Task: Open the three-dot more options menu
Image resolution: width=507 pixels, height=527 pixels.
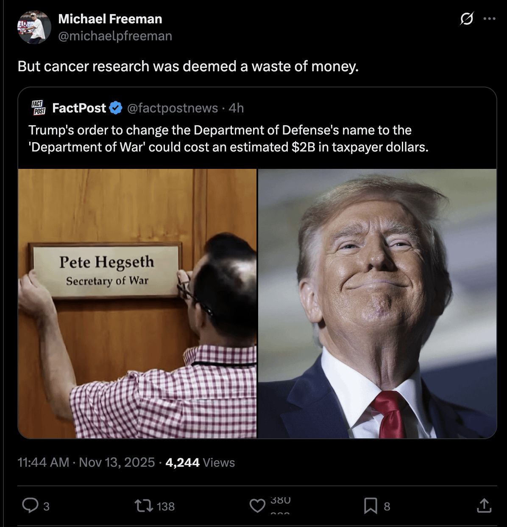Action: [x=489, y=19]
